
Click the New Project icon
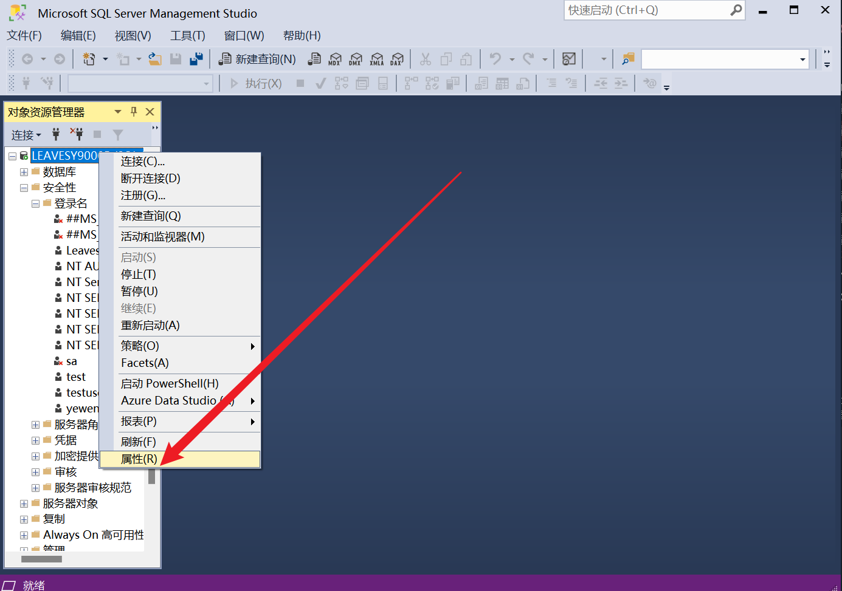[89, 59]
